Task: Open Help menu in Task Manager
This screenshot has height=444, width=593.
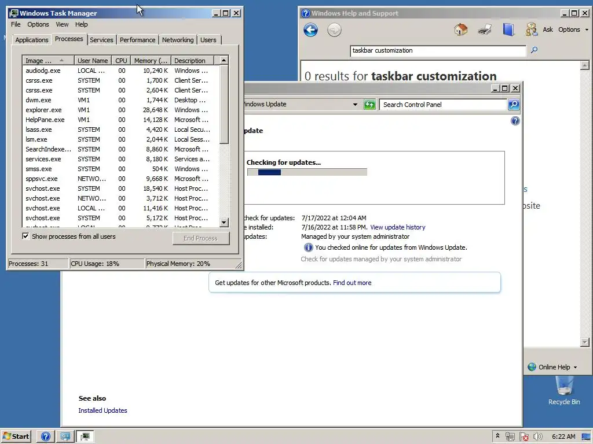Action: [81, 24]
